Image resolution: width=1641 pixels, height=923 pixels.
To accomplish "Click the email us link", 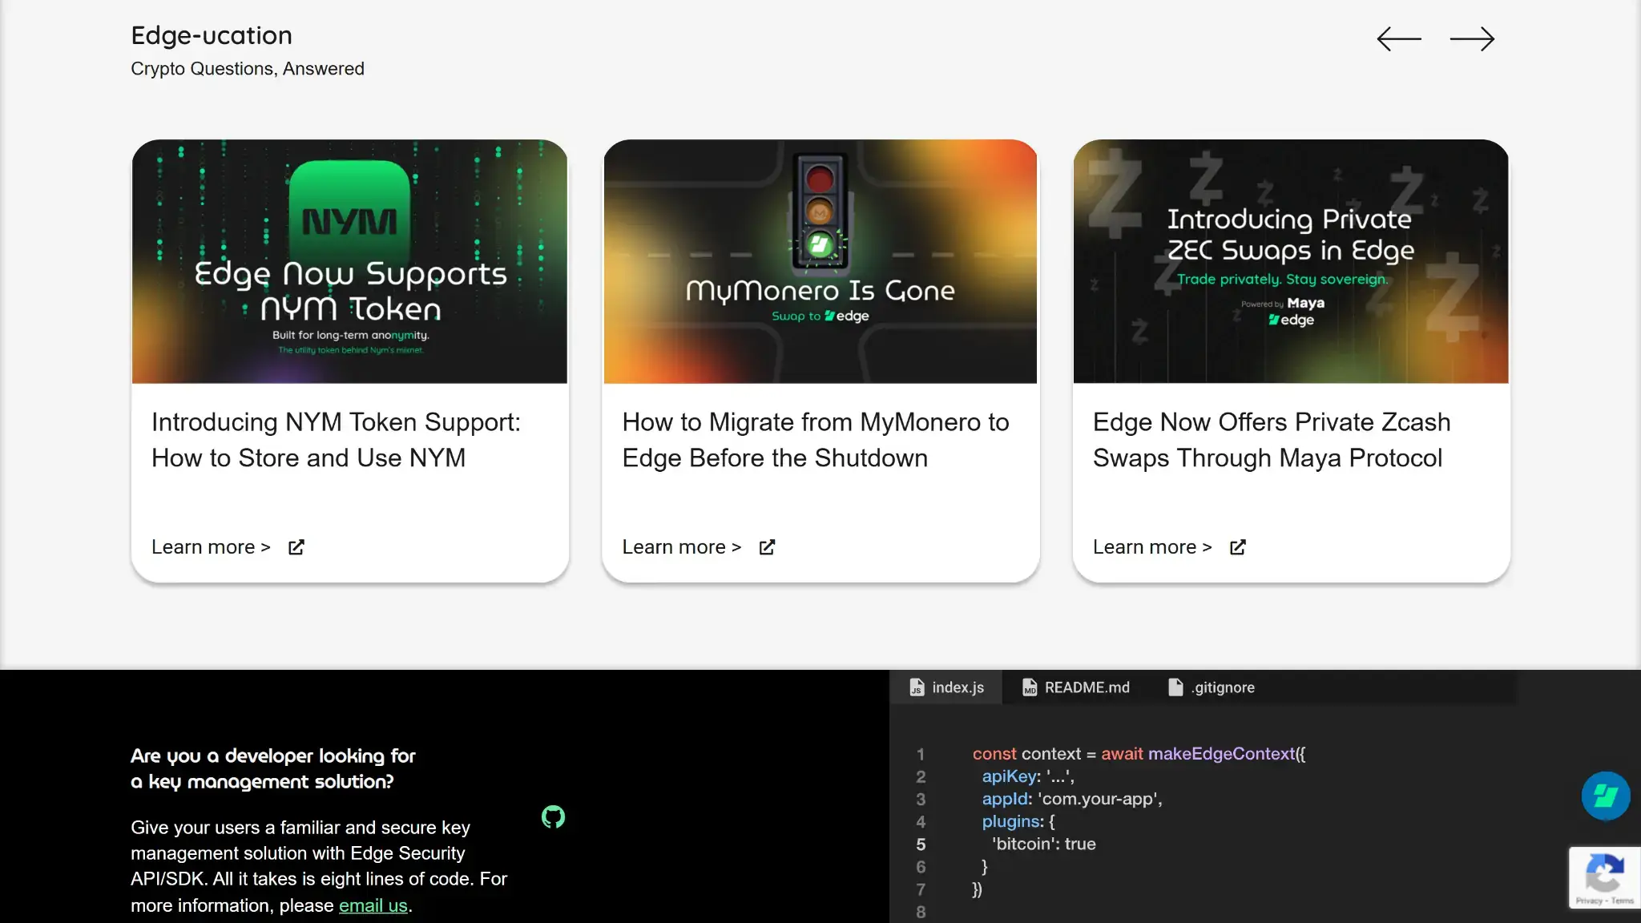I will (x=373, y=905).
